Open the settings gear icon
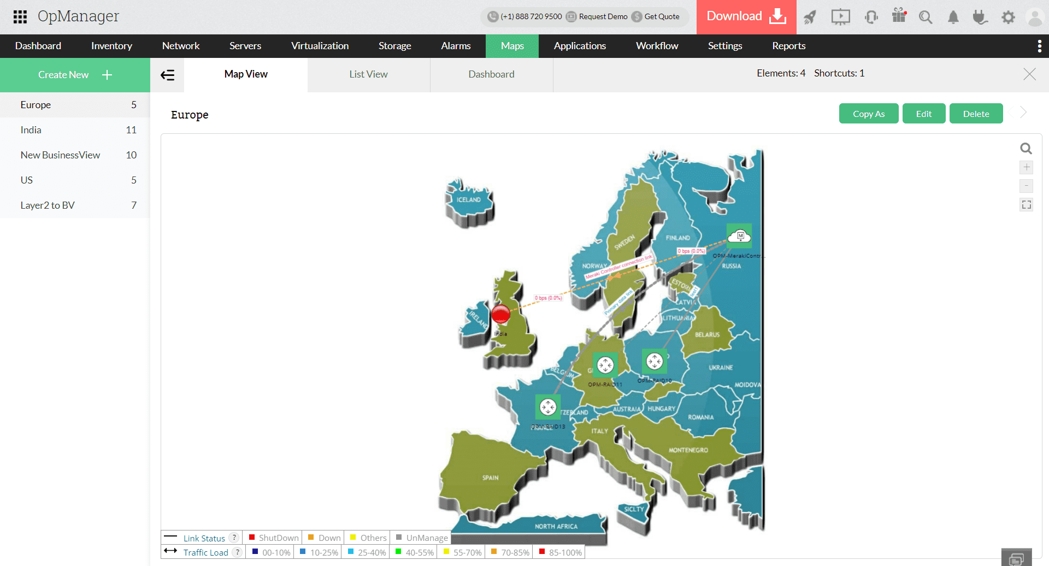This screenshot has width=1049, height=566. tap(1008, 17)
